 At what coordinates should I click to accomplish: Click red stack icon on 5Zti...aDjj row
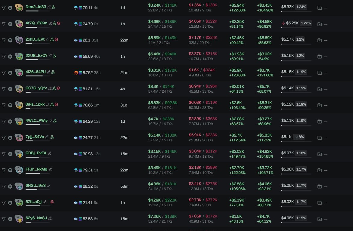point(52,202)
